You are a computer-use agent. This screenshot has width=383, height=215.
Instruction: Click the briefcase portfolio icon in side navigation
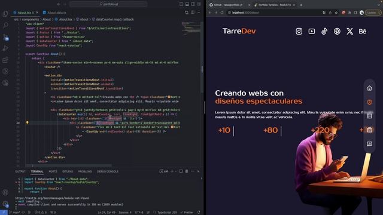click(x=370, y=130)
